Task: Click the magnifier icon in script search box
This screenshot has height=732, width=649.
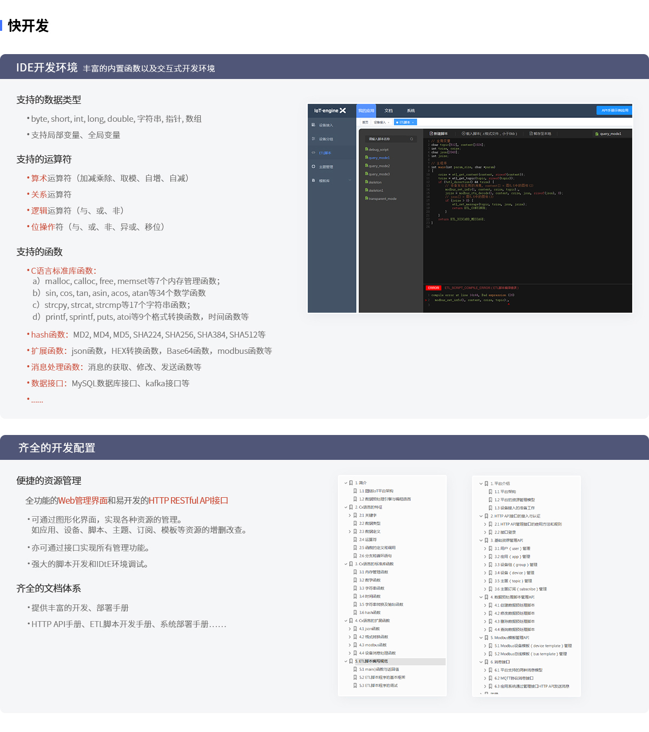Action: pyautogui.click(x=412, y=139)
